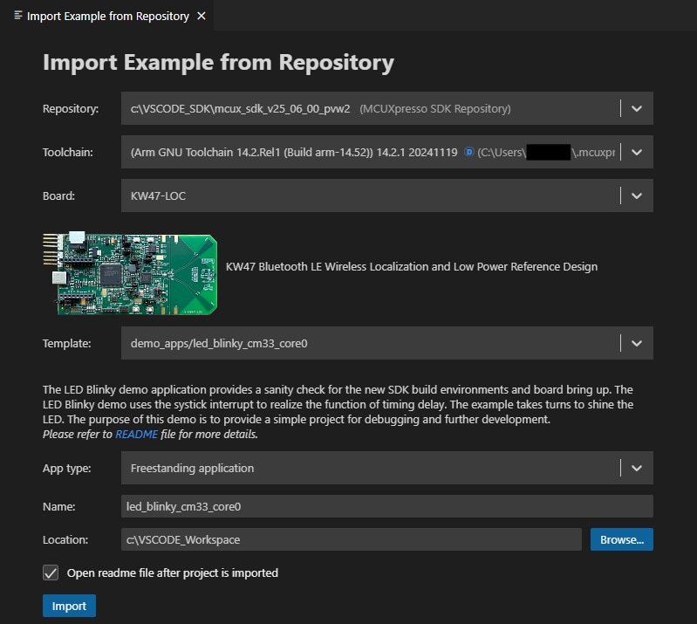The width and height of the screenshot is (697, 624).
Task: Click the App type: label
Action: pyautogui.click(x=66, y=468)
